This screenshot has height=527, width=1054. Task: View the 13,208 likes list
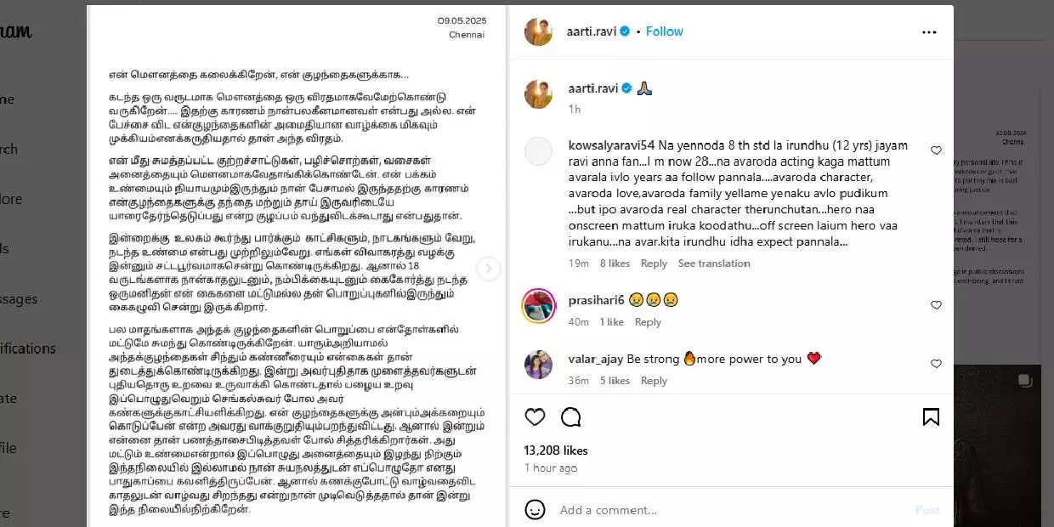point(556,450)
